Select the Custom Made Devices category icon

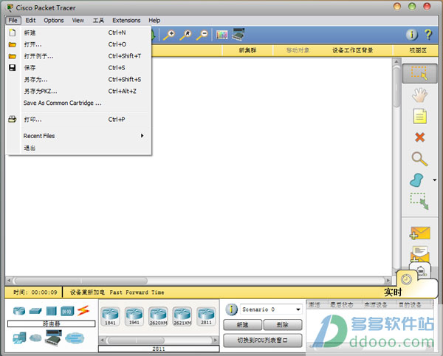[53, 338]
